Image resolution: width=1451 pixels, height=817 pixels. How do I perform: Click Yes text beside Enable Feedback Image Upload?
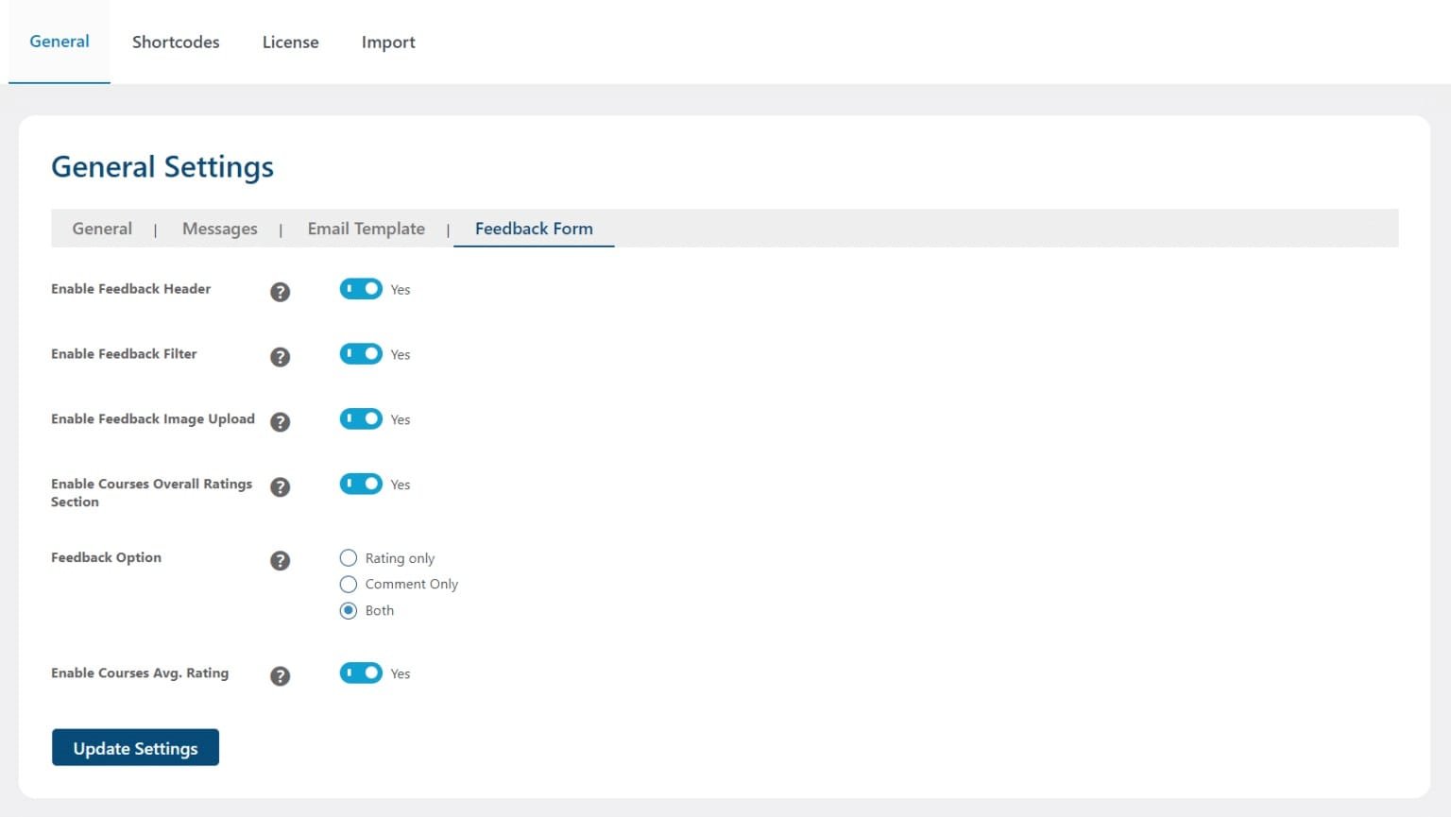(x=401, y=420)
